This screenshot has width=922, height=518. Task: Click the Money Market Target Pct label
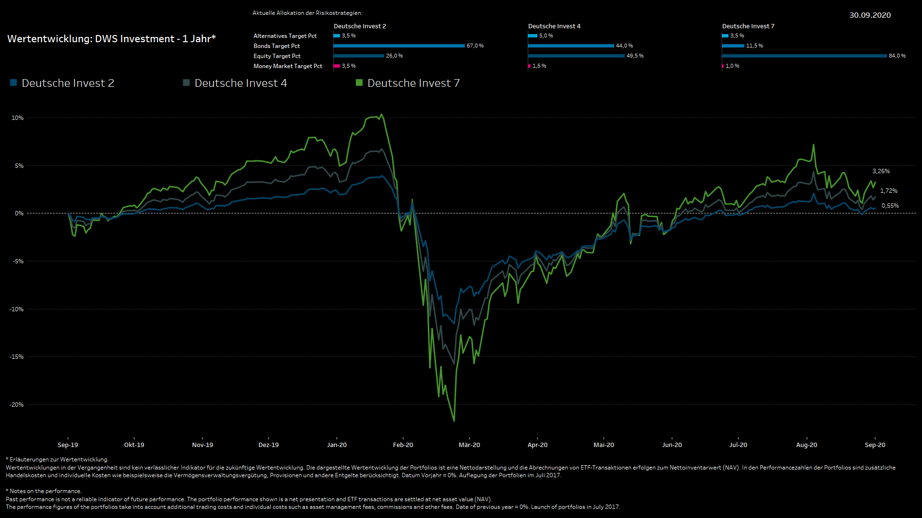288,66
